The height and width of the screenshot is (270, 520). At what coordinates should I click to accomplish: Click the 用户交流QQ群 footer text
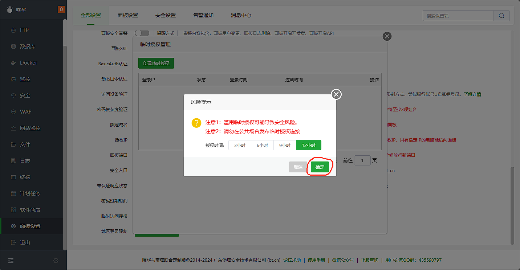[414, 260]
